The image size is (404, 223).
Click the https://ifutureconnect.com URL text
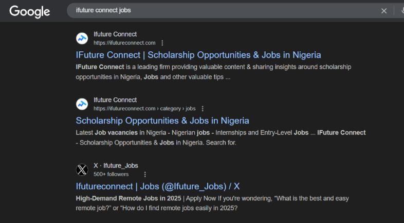pyautogui.click(x=124, y=43)
